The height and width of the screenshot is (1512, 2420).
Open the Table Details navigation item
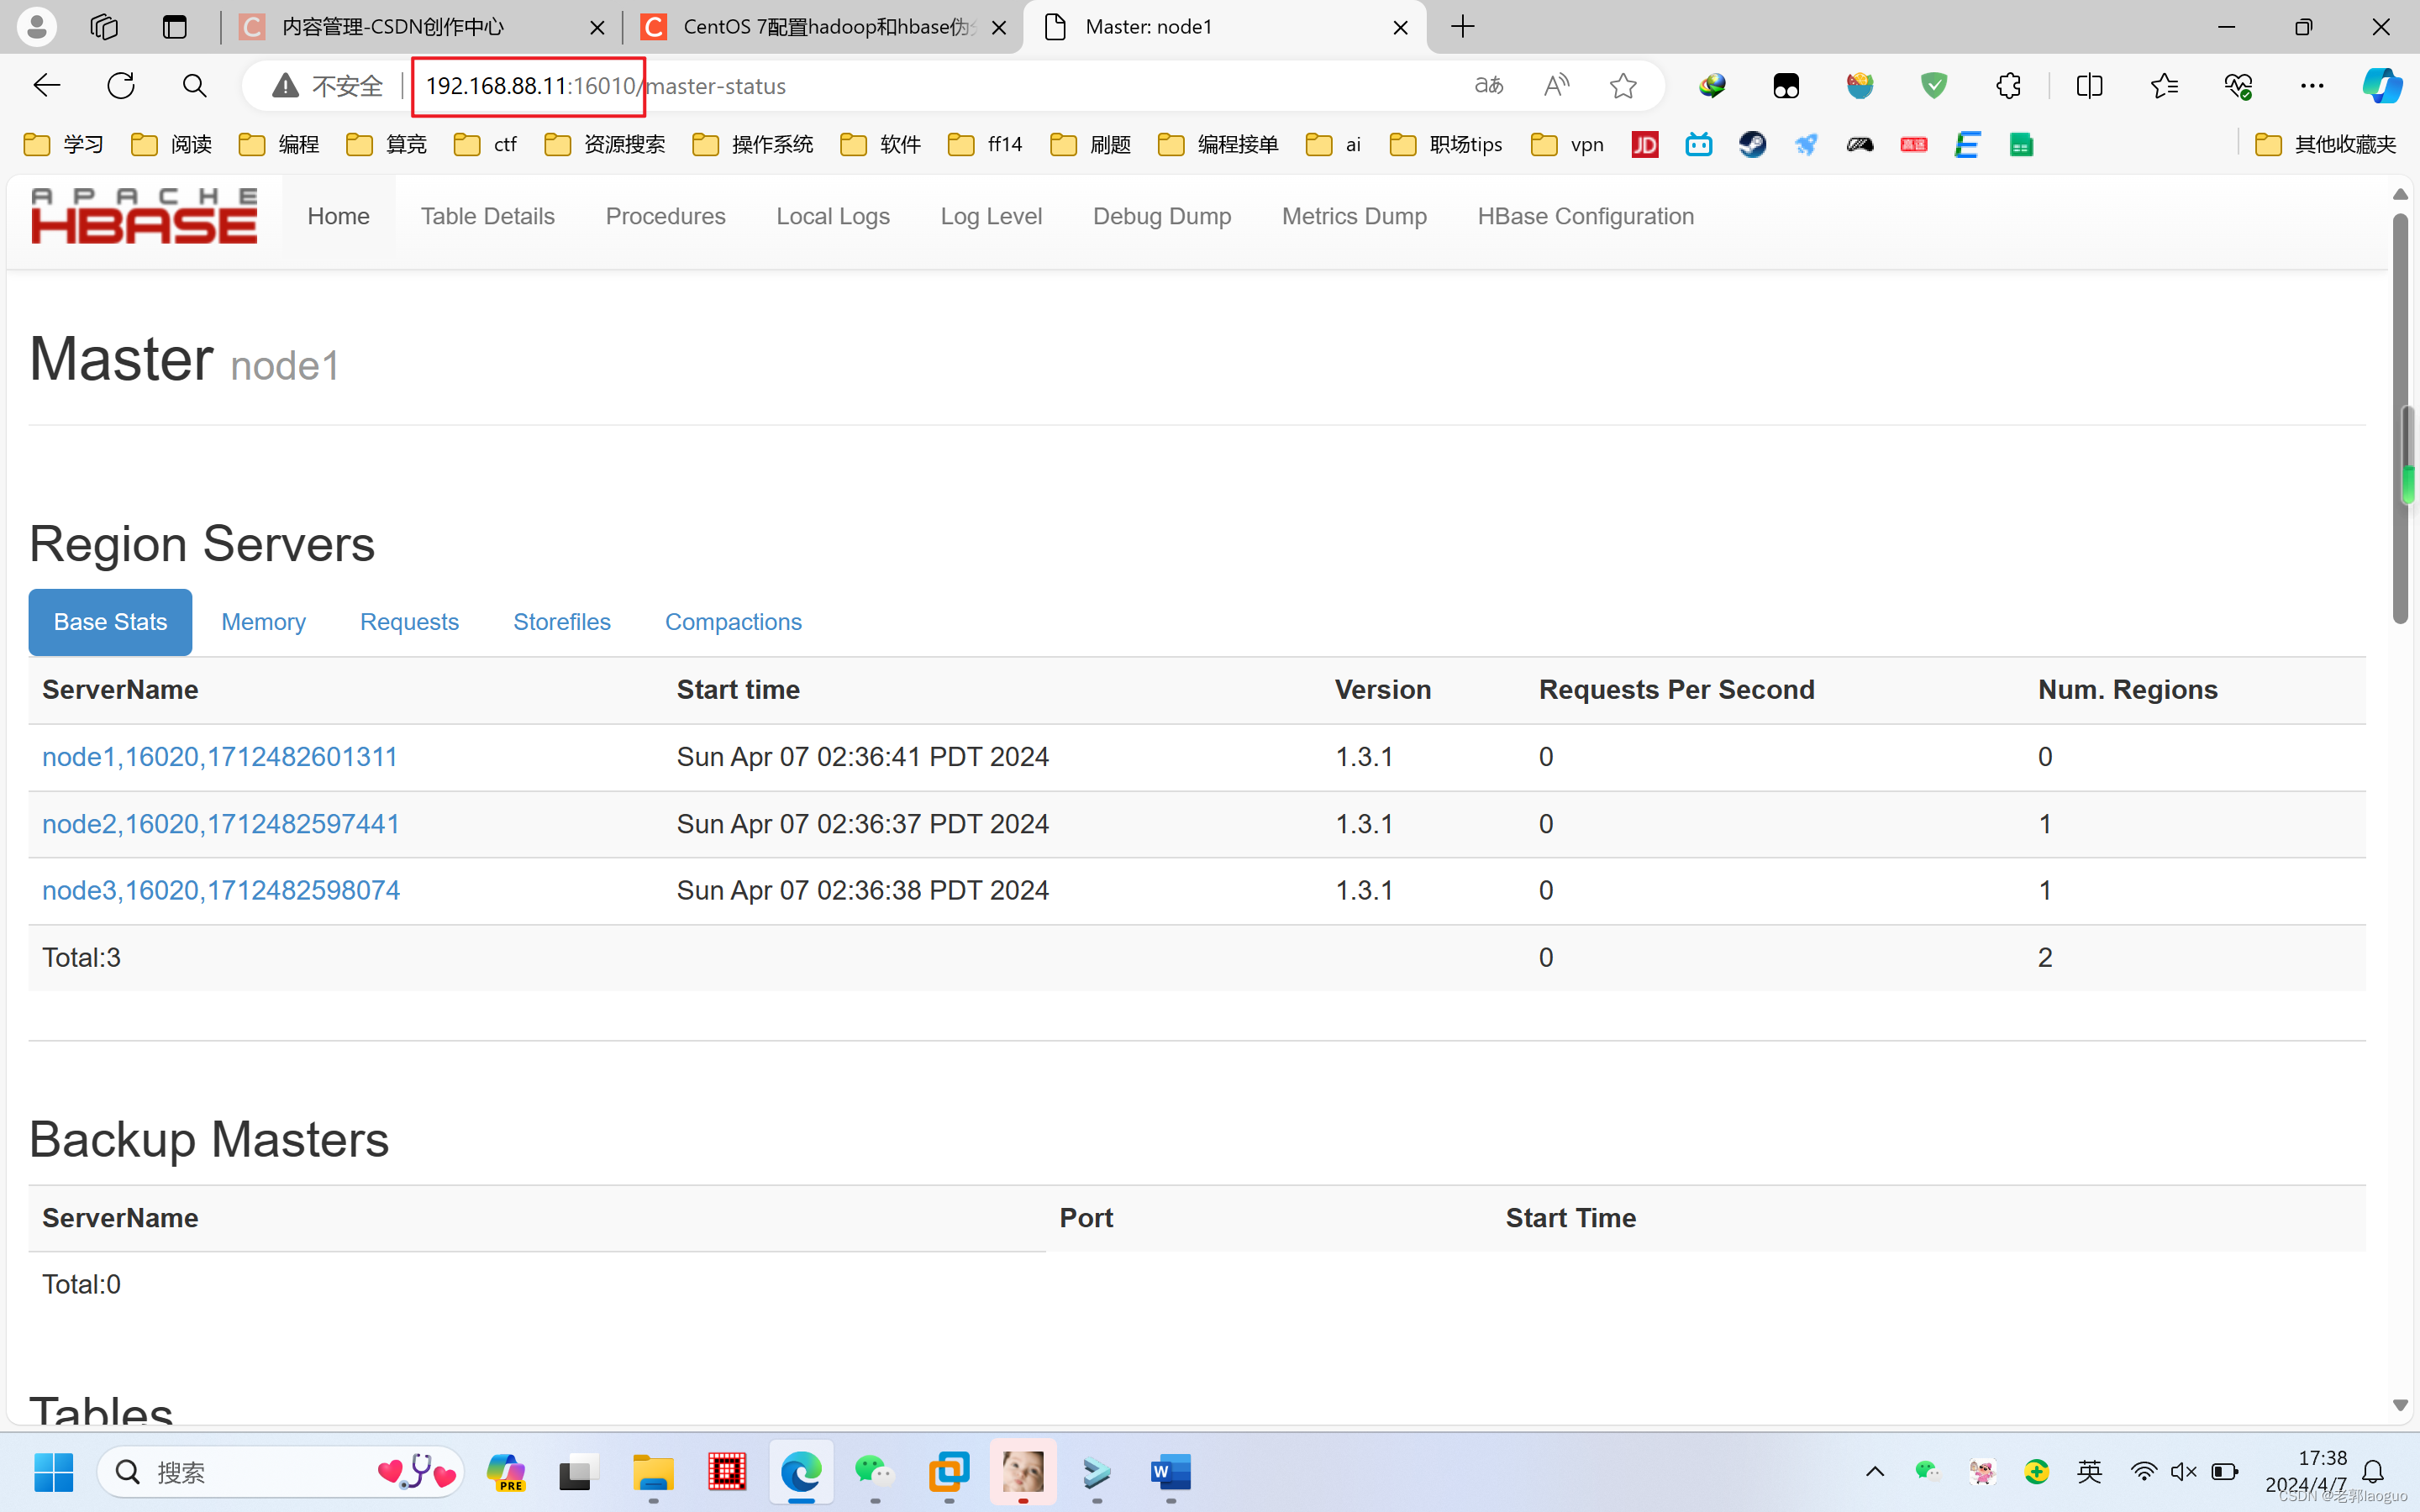[487, 217]
